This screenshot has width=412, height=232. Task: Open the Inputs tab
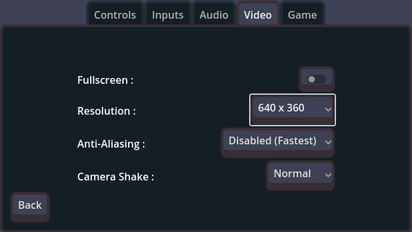[x=167, y=14]
